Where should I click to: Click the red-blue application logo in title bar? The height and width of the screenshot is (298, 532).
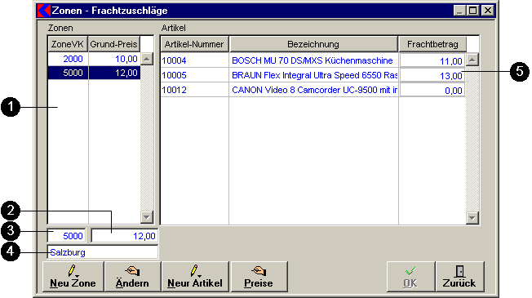(x=44, y=11)
